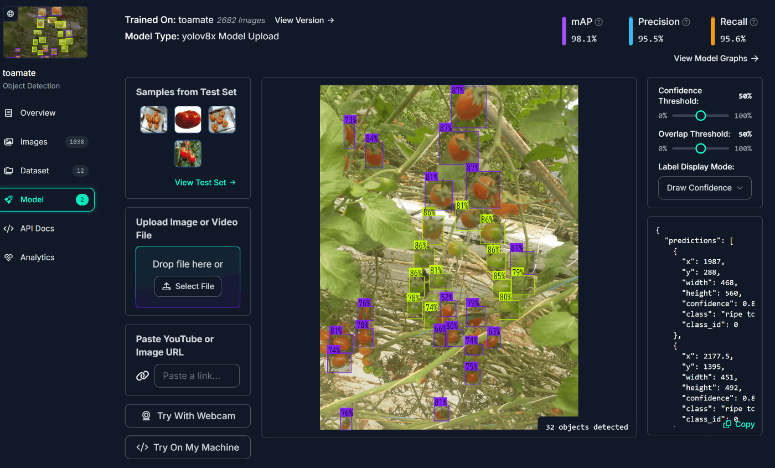775x468 pixels.
Task: Click the Overview document icon
Action: click(8, 113)
